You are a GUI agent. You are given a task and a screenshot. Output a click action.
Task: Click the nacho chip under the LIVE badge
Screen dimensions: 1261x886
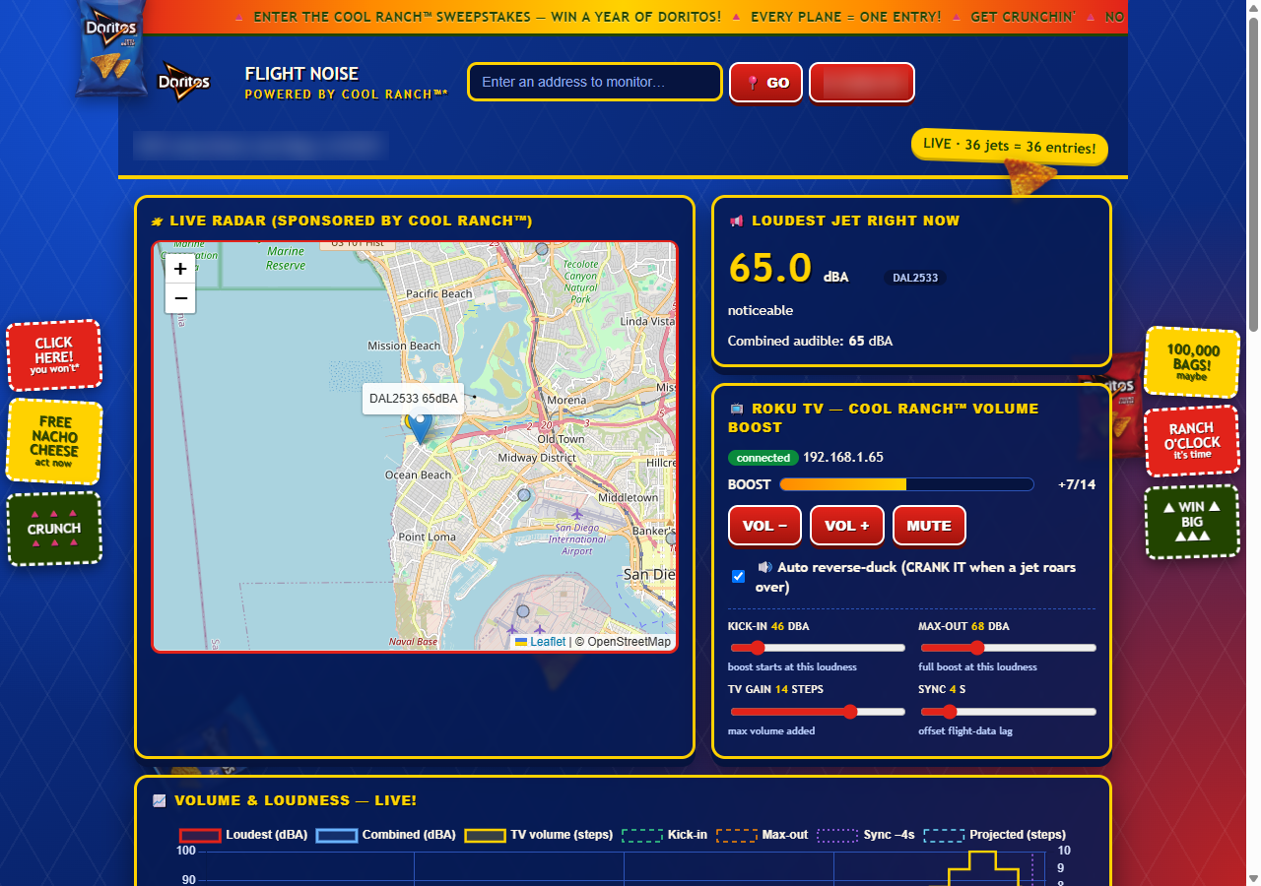pyautogui.click(x=1030, y=178)
